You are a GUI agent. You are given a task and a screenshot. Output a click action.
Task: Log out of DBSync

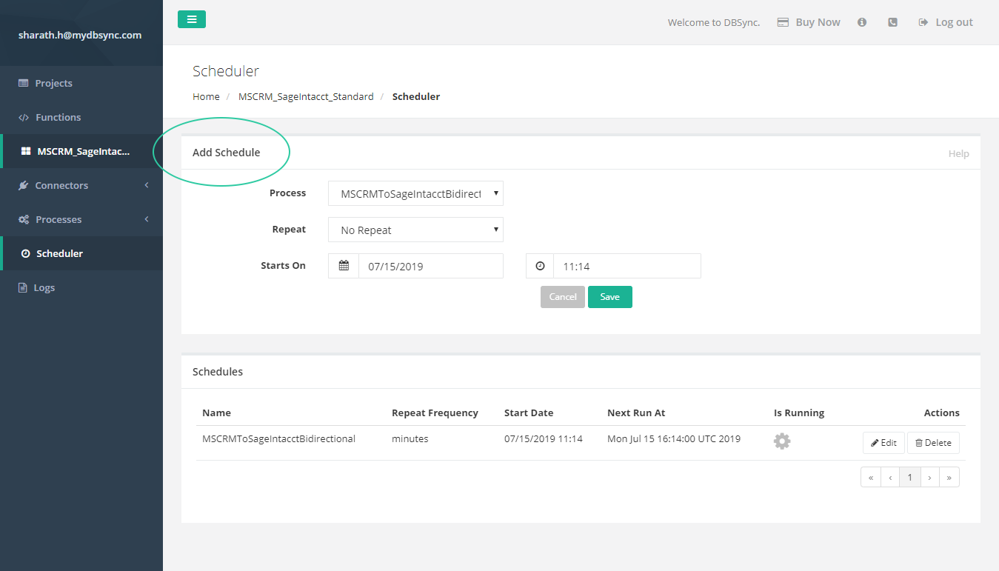click(946, 22)
